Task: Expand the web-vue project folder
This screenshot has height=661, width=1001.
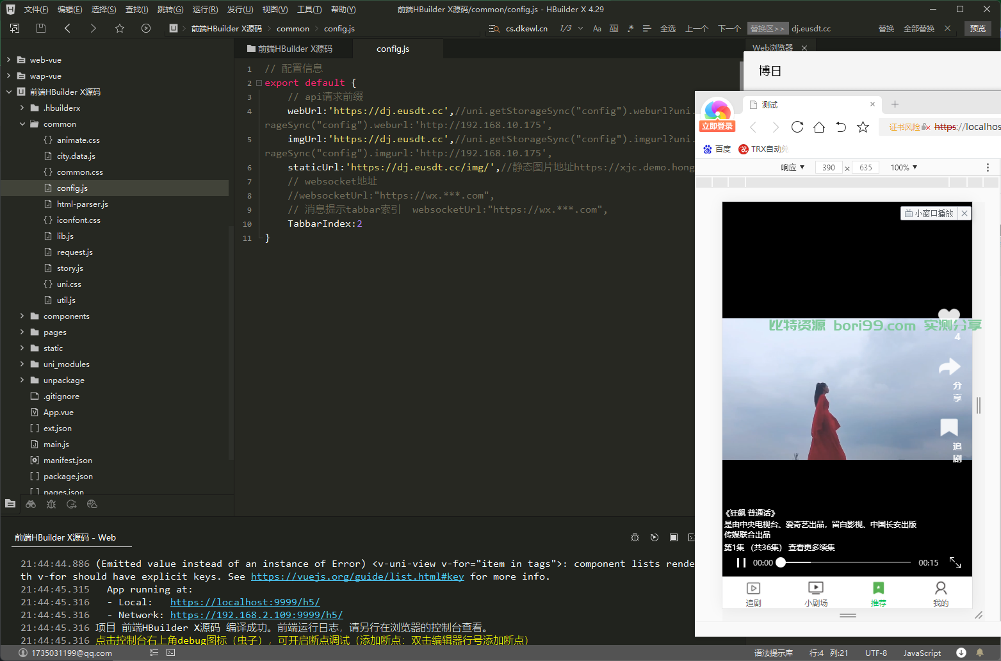Action: click(8, 60)
